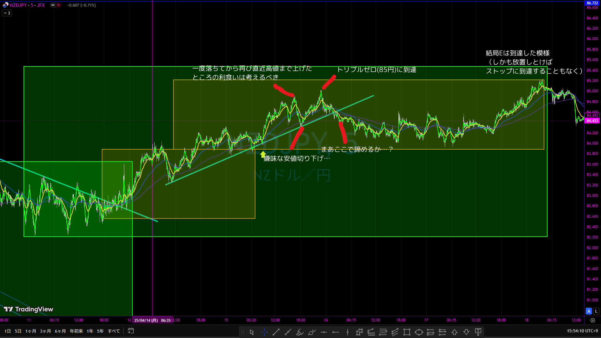This screenshot has width=601, height=338.
Task: Open the go-to-date calendar picker
Action: click(131, 331)
